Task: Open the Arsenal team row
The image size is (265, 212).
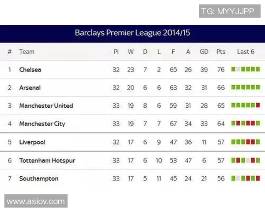Action: click(x=30, y=88)
